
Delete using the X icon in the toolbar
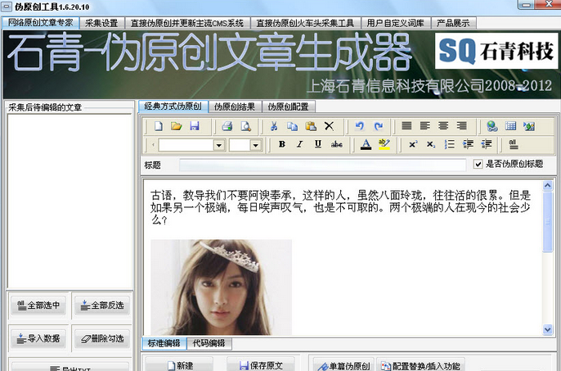[x=329, y=126]
